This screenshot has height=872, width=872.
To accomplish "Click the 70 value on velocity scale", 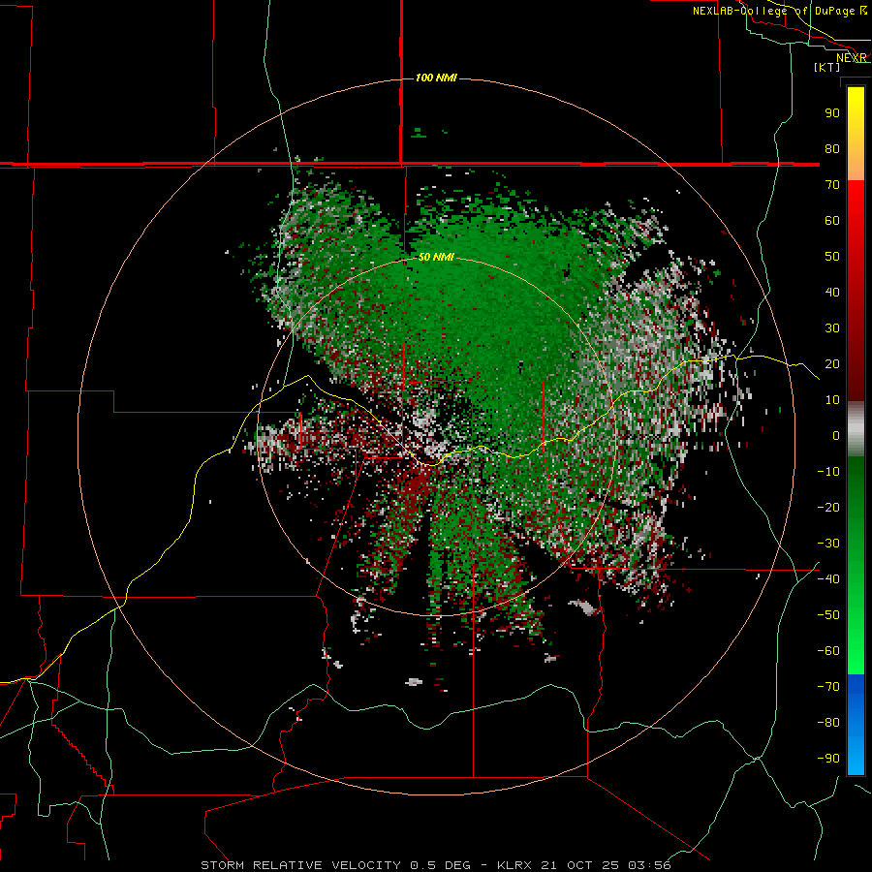I will [x=832, y=185].
